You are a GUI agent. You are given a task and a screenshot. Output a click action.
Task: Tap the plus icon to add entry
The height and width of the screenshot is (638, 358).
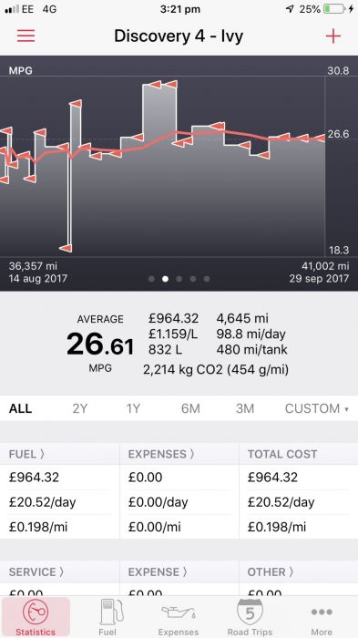332,36
